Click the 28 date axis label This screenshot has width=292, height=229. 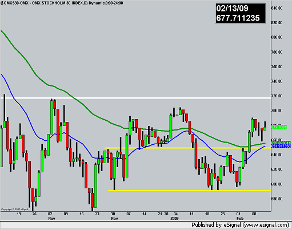(x=166, y=214)
